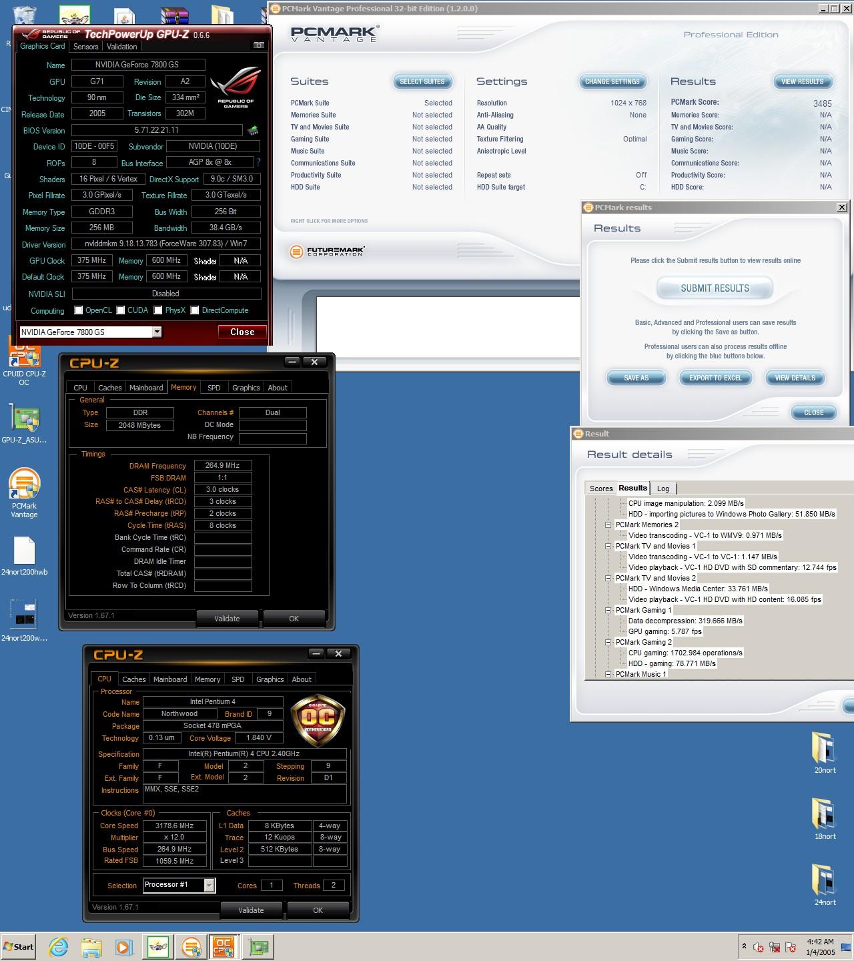Click the View Details button
Screen dimensions: 854x961
click(795, 378)
